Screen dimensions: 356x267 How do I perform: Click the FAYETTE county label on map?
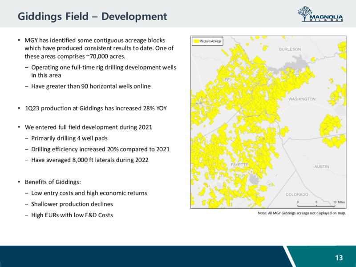tap(239, 165)
